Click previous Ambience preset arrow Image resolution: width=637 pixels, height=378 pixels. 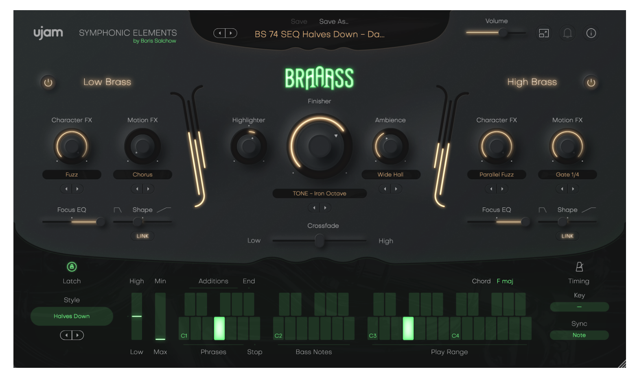pos(385,189)
